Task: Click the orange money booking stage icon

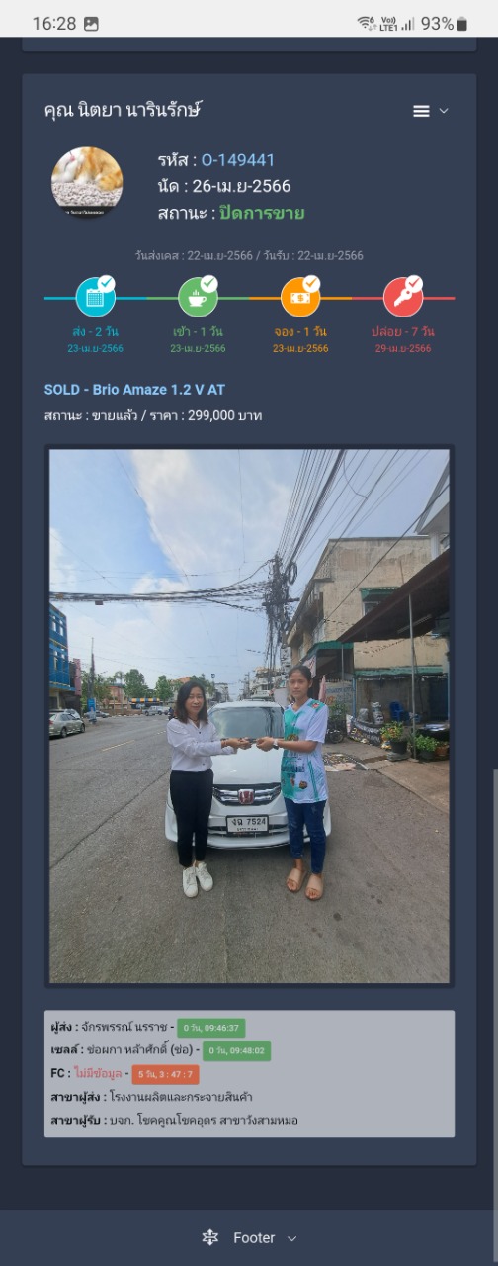Action: click(300, 297)
